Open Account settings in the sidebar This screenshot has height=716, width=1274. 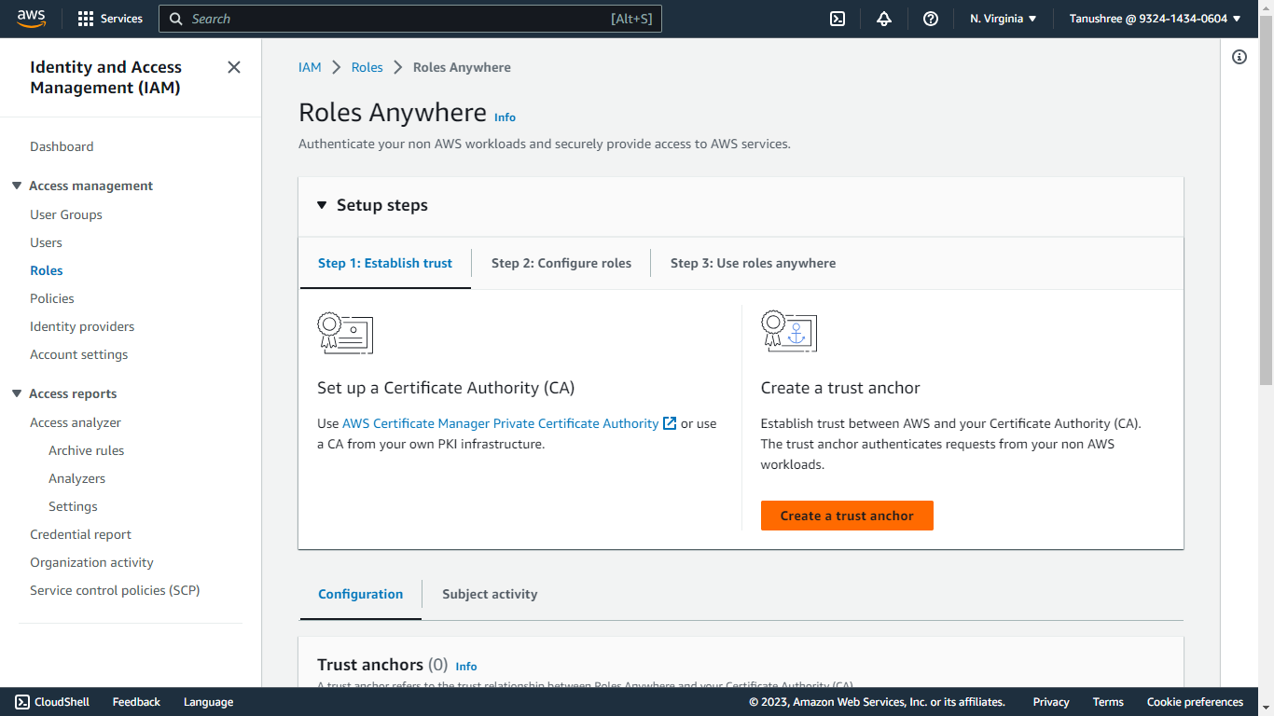pyautogui.click(x=79, y=354)
